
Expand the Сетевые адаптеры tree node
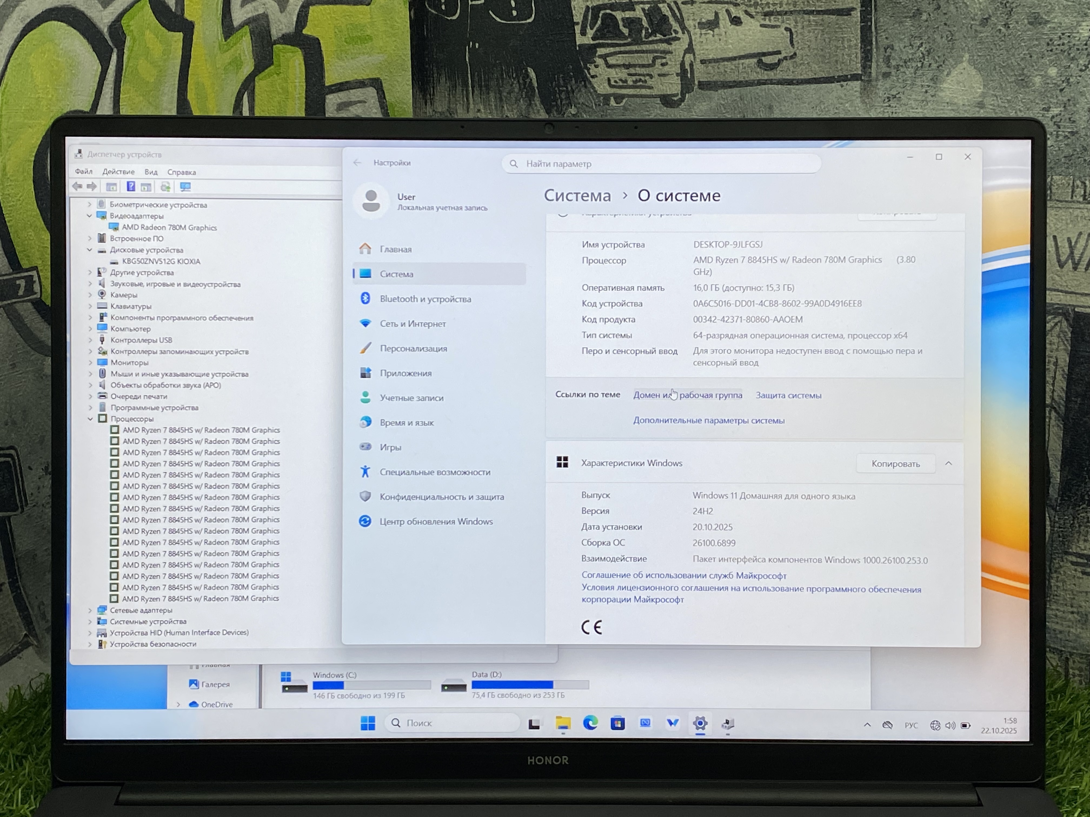point(90,610)
